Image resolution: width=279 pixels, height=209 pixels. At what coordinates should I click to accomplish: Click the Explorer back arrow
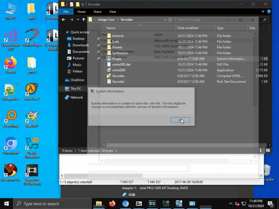[x=63, y=20]
